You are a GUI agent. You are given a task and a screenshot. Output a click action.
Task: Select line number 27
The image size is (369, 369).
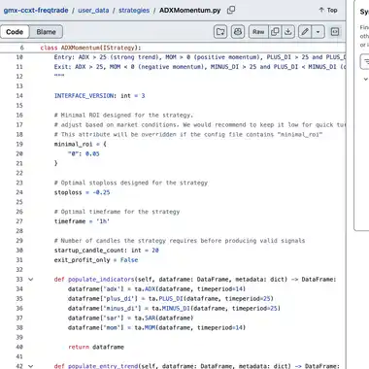[19, 221]
